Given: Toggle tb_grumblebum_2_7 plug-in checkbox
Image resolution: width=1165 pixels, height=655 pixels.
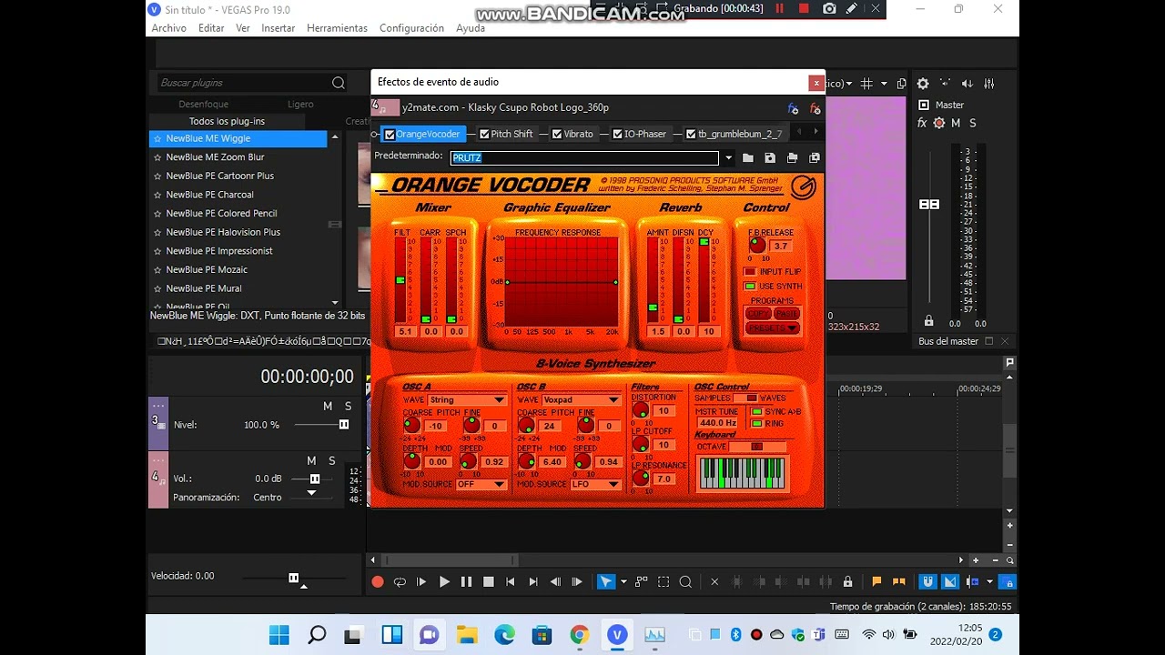Looking at the screenshot, I should pyautogui.click(x=692, y=135).
